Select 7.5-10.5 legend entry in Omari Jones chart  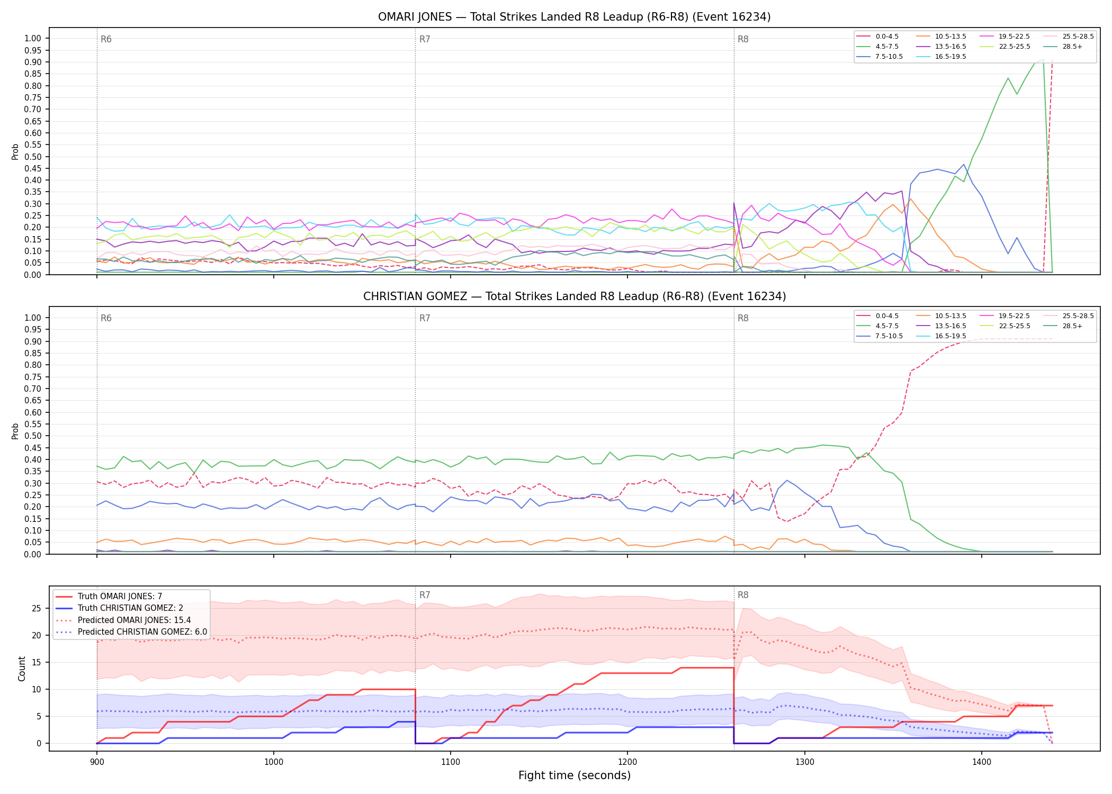[881, 57]
